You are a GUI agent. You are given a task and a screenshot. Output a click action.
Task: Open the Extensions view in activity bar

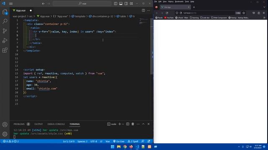click(5, 50)
